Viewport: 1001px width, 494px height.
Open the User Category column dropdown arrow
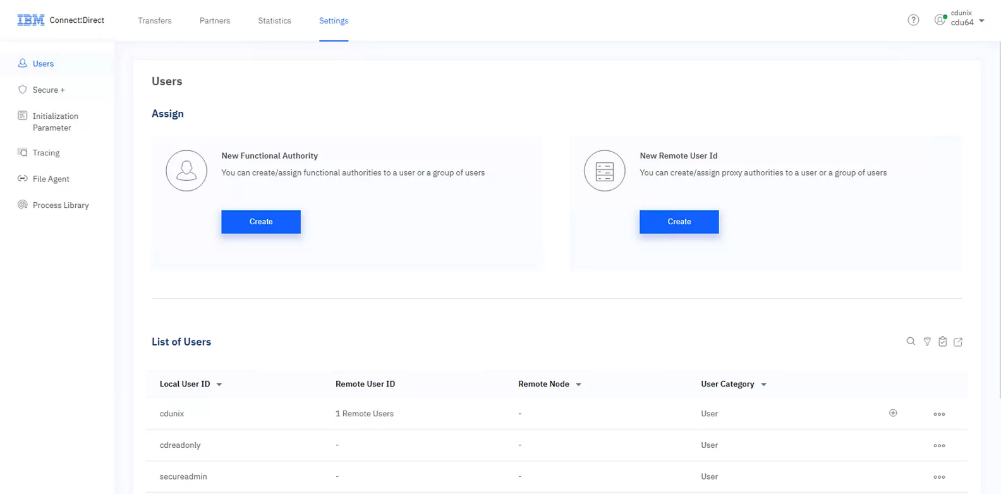click(763, 385)
